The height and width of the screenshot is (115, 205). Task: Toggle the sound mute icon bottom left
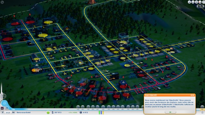tap(2, 108)
